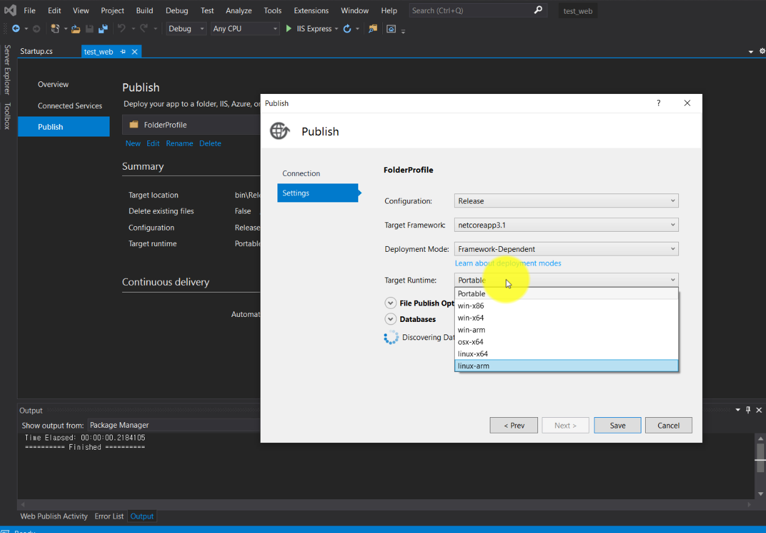Click the Delete profile link
This screenshot has width=766, height=533.
tap(210, 143)
